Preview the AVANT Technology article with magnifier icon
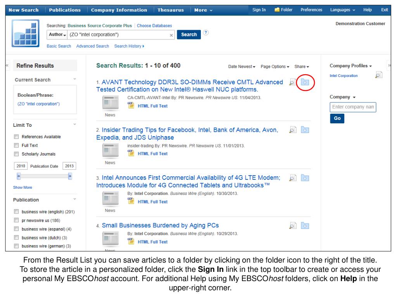Image resolution: width=397 pixels, height=297 pixels. coord(293,82)
